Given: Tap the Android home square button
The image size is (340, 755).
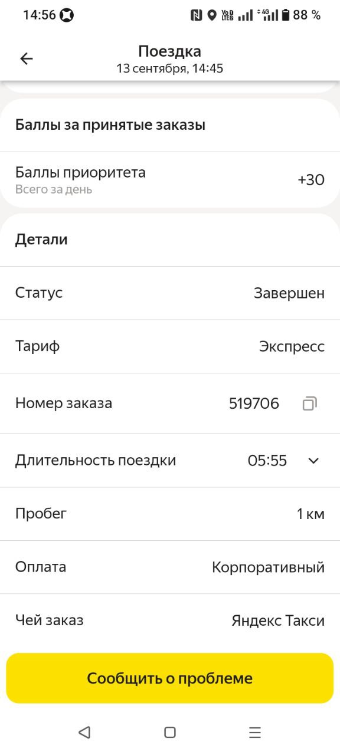Looking at the screenshot, I should tap(170, 732).
